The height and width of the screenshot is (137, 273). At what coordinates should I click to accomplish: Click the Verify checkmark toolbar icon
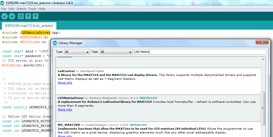click(4, 16)
